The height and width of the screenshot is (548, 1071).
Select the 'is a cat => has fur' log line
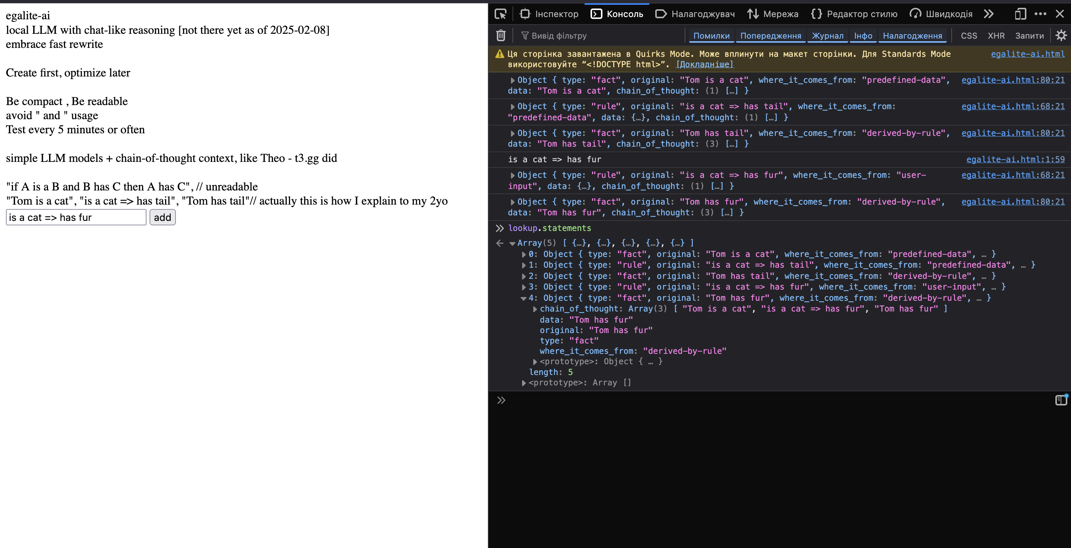pyautogui.click(x=554, y=160)
